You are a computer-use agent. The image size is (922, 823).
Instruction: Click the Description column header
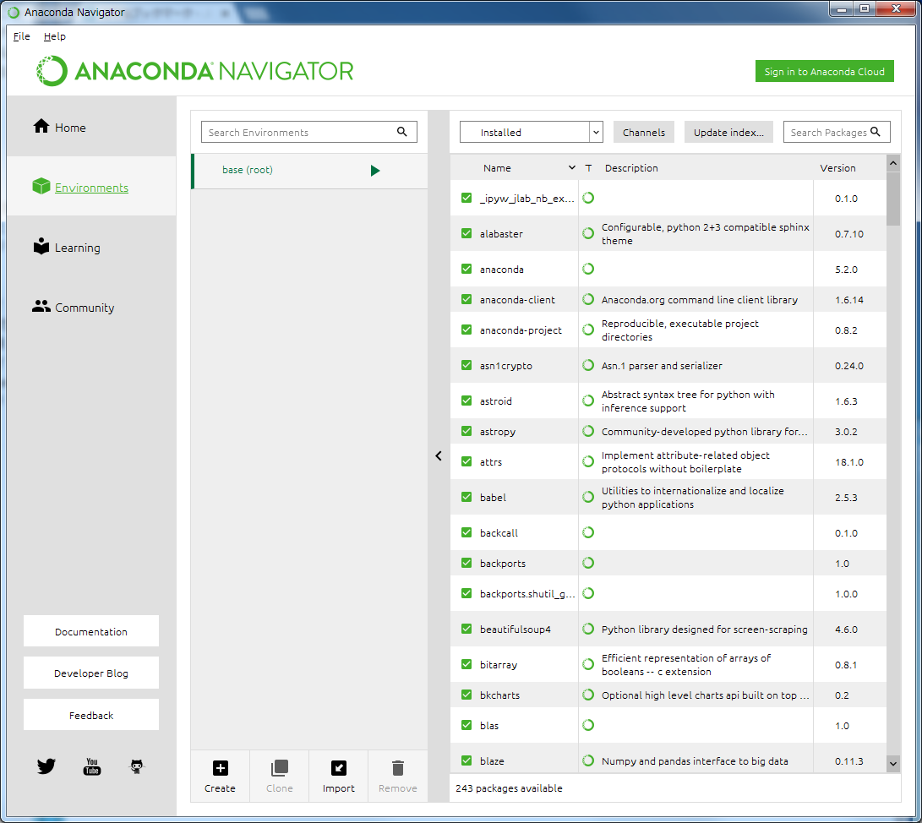coord(631,167)
